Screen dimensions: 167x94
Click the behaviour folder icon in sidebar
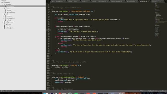4,4
